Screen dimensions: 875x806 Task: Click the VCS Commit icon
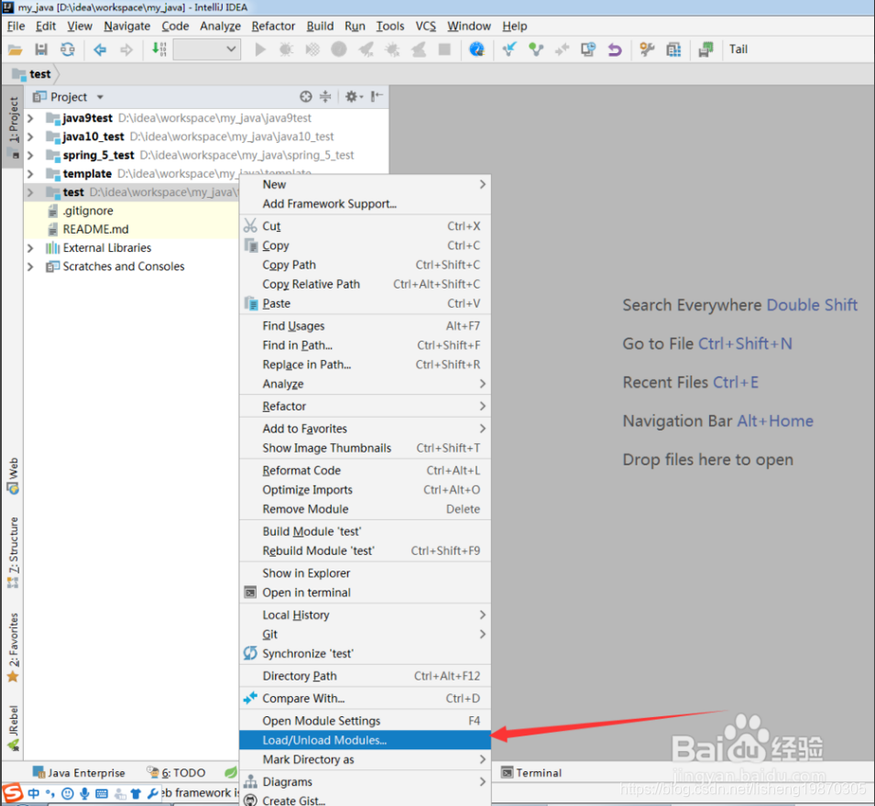(536, 49)
